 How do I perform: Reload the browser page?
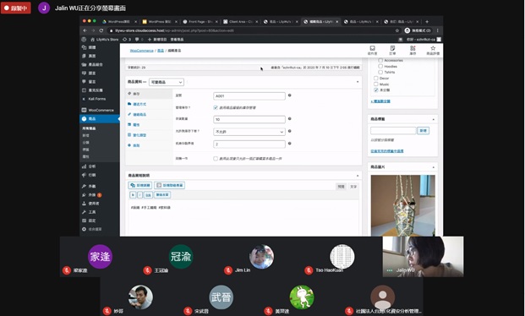coord(101,30)
